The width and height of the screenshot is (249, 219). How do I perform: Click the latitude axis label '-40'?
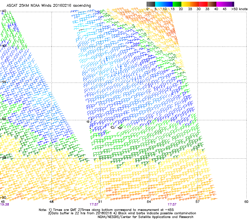pos(3,11)
